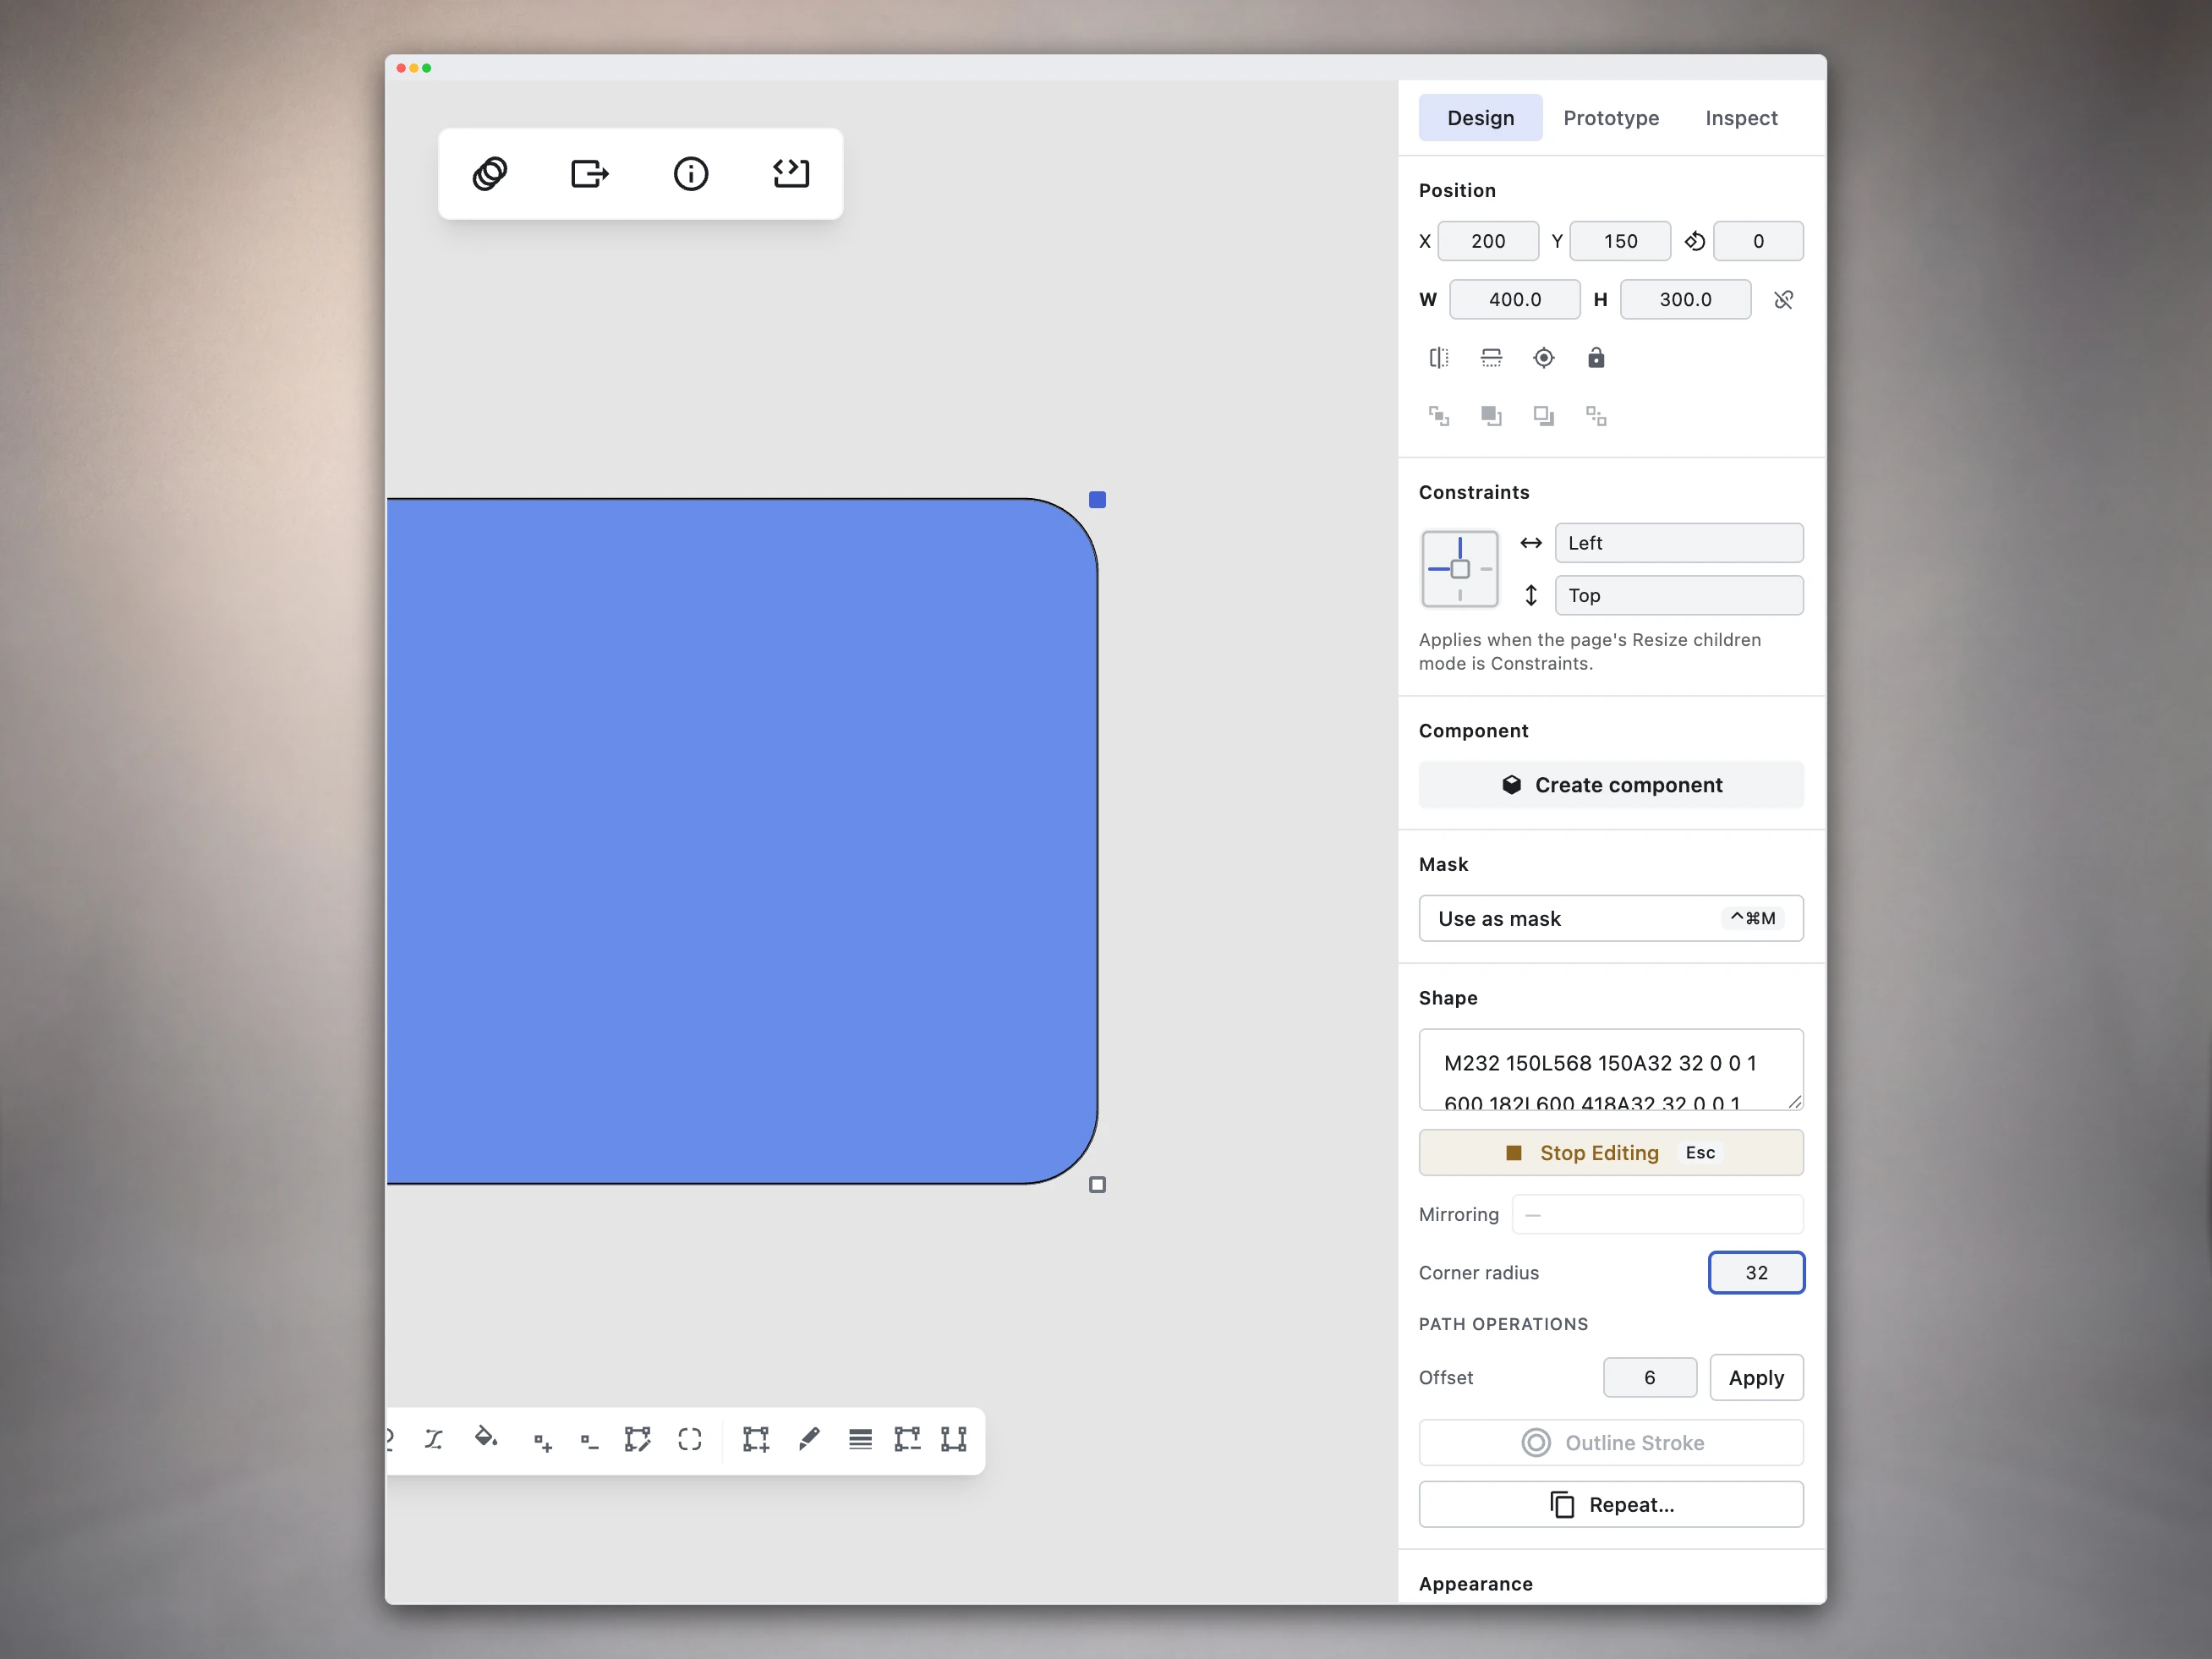Select the curve segment tool in bottom toolbar

(x=433, y=1439)
